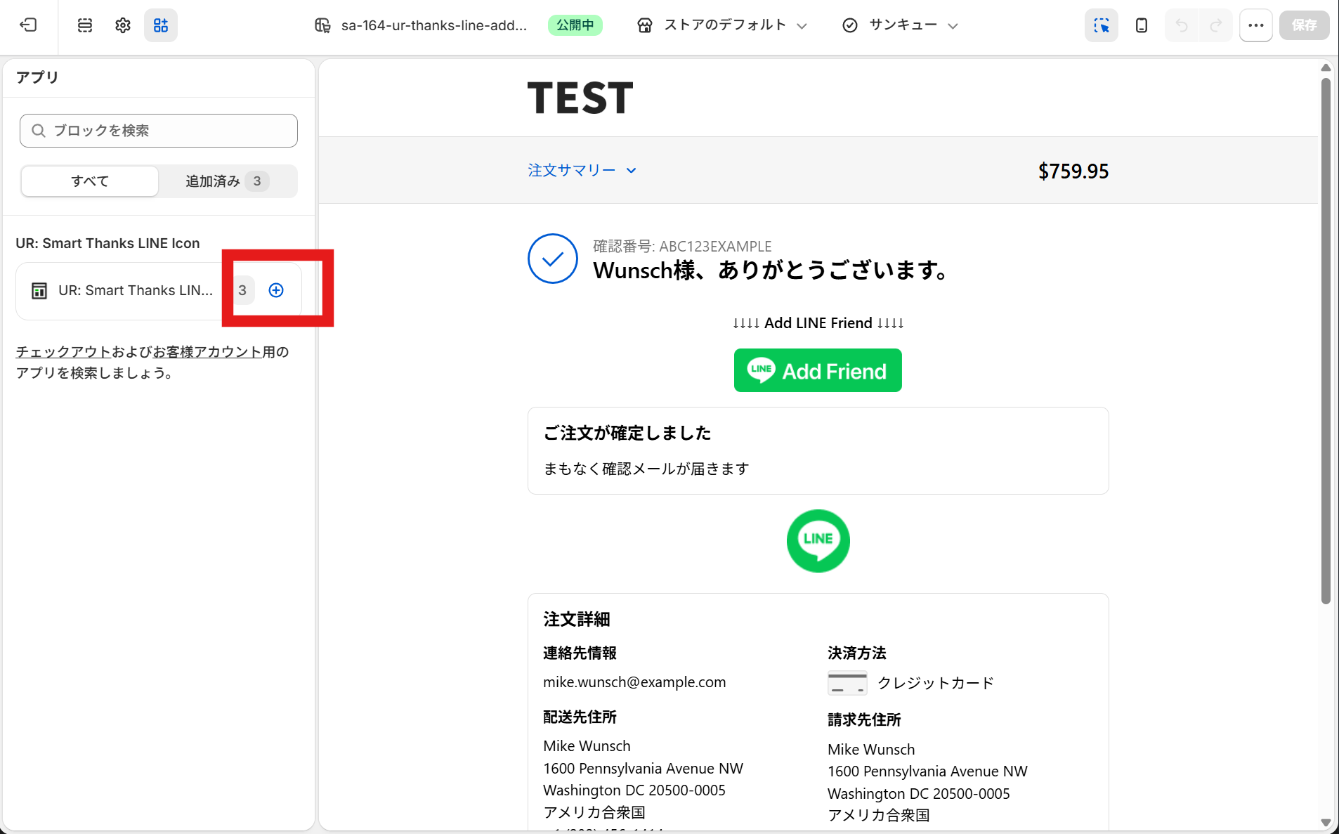Click the round green LINE icon
Image resolution: width=1339 pixels, height=834 pixels.
click(x=818, y=541)
